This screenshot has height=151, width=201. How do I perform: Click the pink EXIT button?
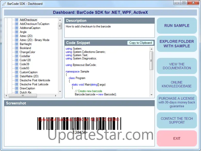177,138
